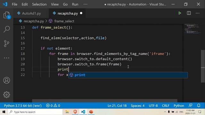Open the View menu
The width and height of the screenshot is (205, 115).
click(55, 4)
